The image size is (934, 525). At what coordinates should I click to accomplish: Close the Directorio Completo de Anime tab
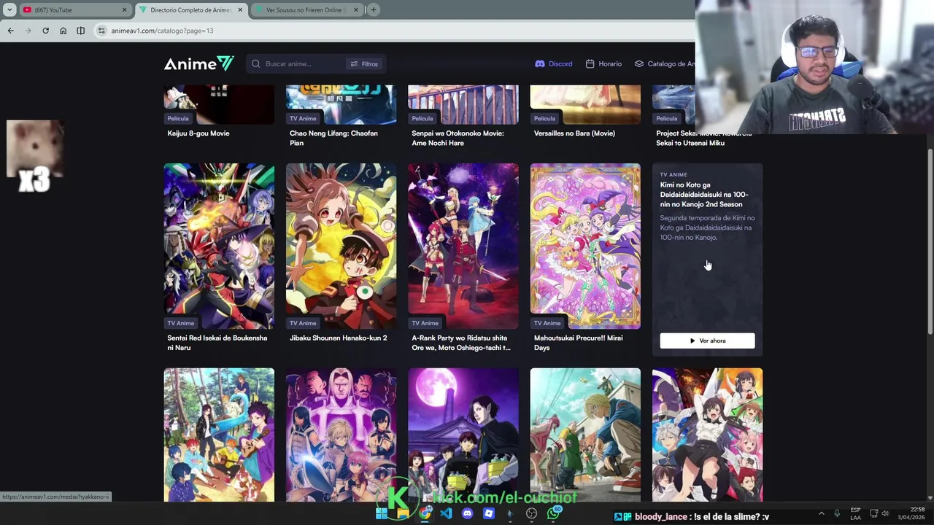click(x=239, y=10)
